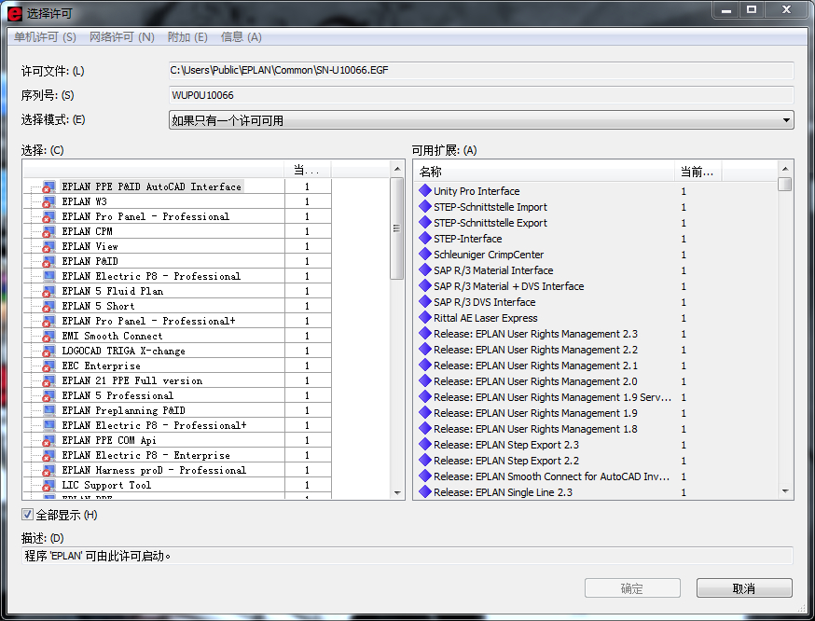Click the diamond icon beside Unity Pro Interface
The height and width of the screenshot is (621, 815).
point(425,191)
